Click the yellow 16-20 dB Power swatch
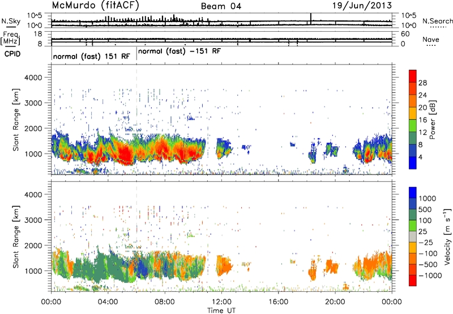This screenshot has width=453, height=314. pos(413,113)
